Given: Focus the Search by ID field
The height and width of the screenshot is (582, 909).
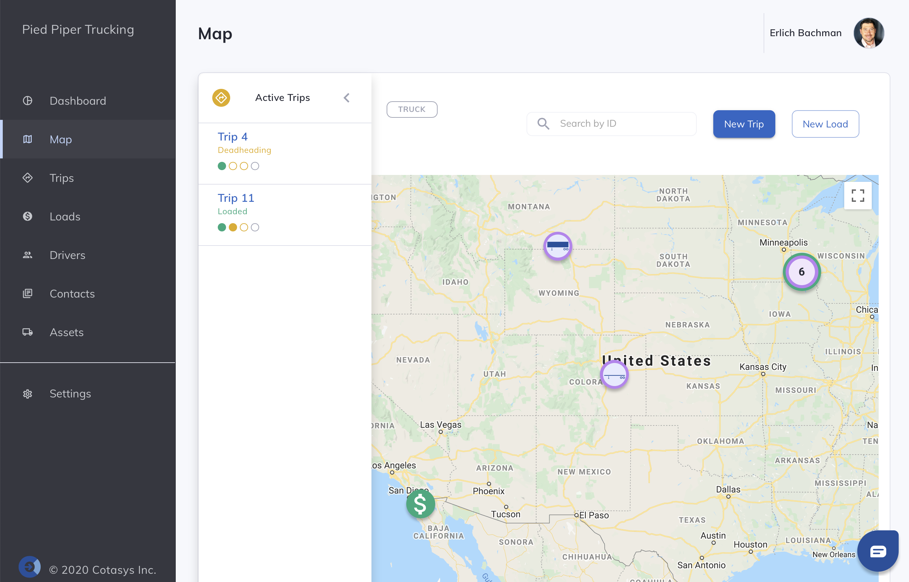Looking at the screenshot, I should (x=624, y=124).
